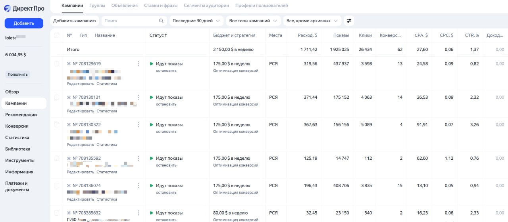Click the search magnifier icon

coord(161,21)
